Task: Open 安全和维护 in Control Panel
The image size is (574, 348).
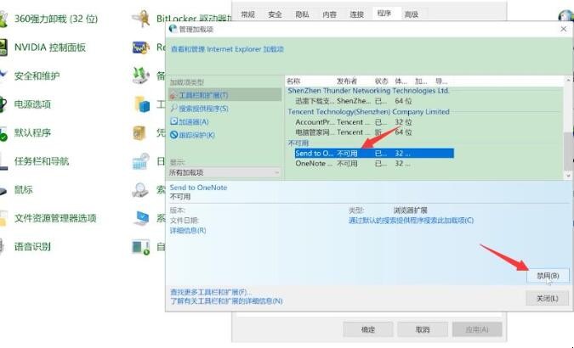Action: [37, 76]
